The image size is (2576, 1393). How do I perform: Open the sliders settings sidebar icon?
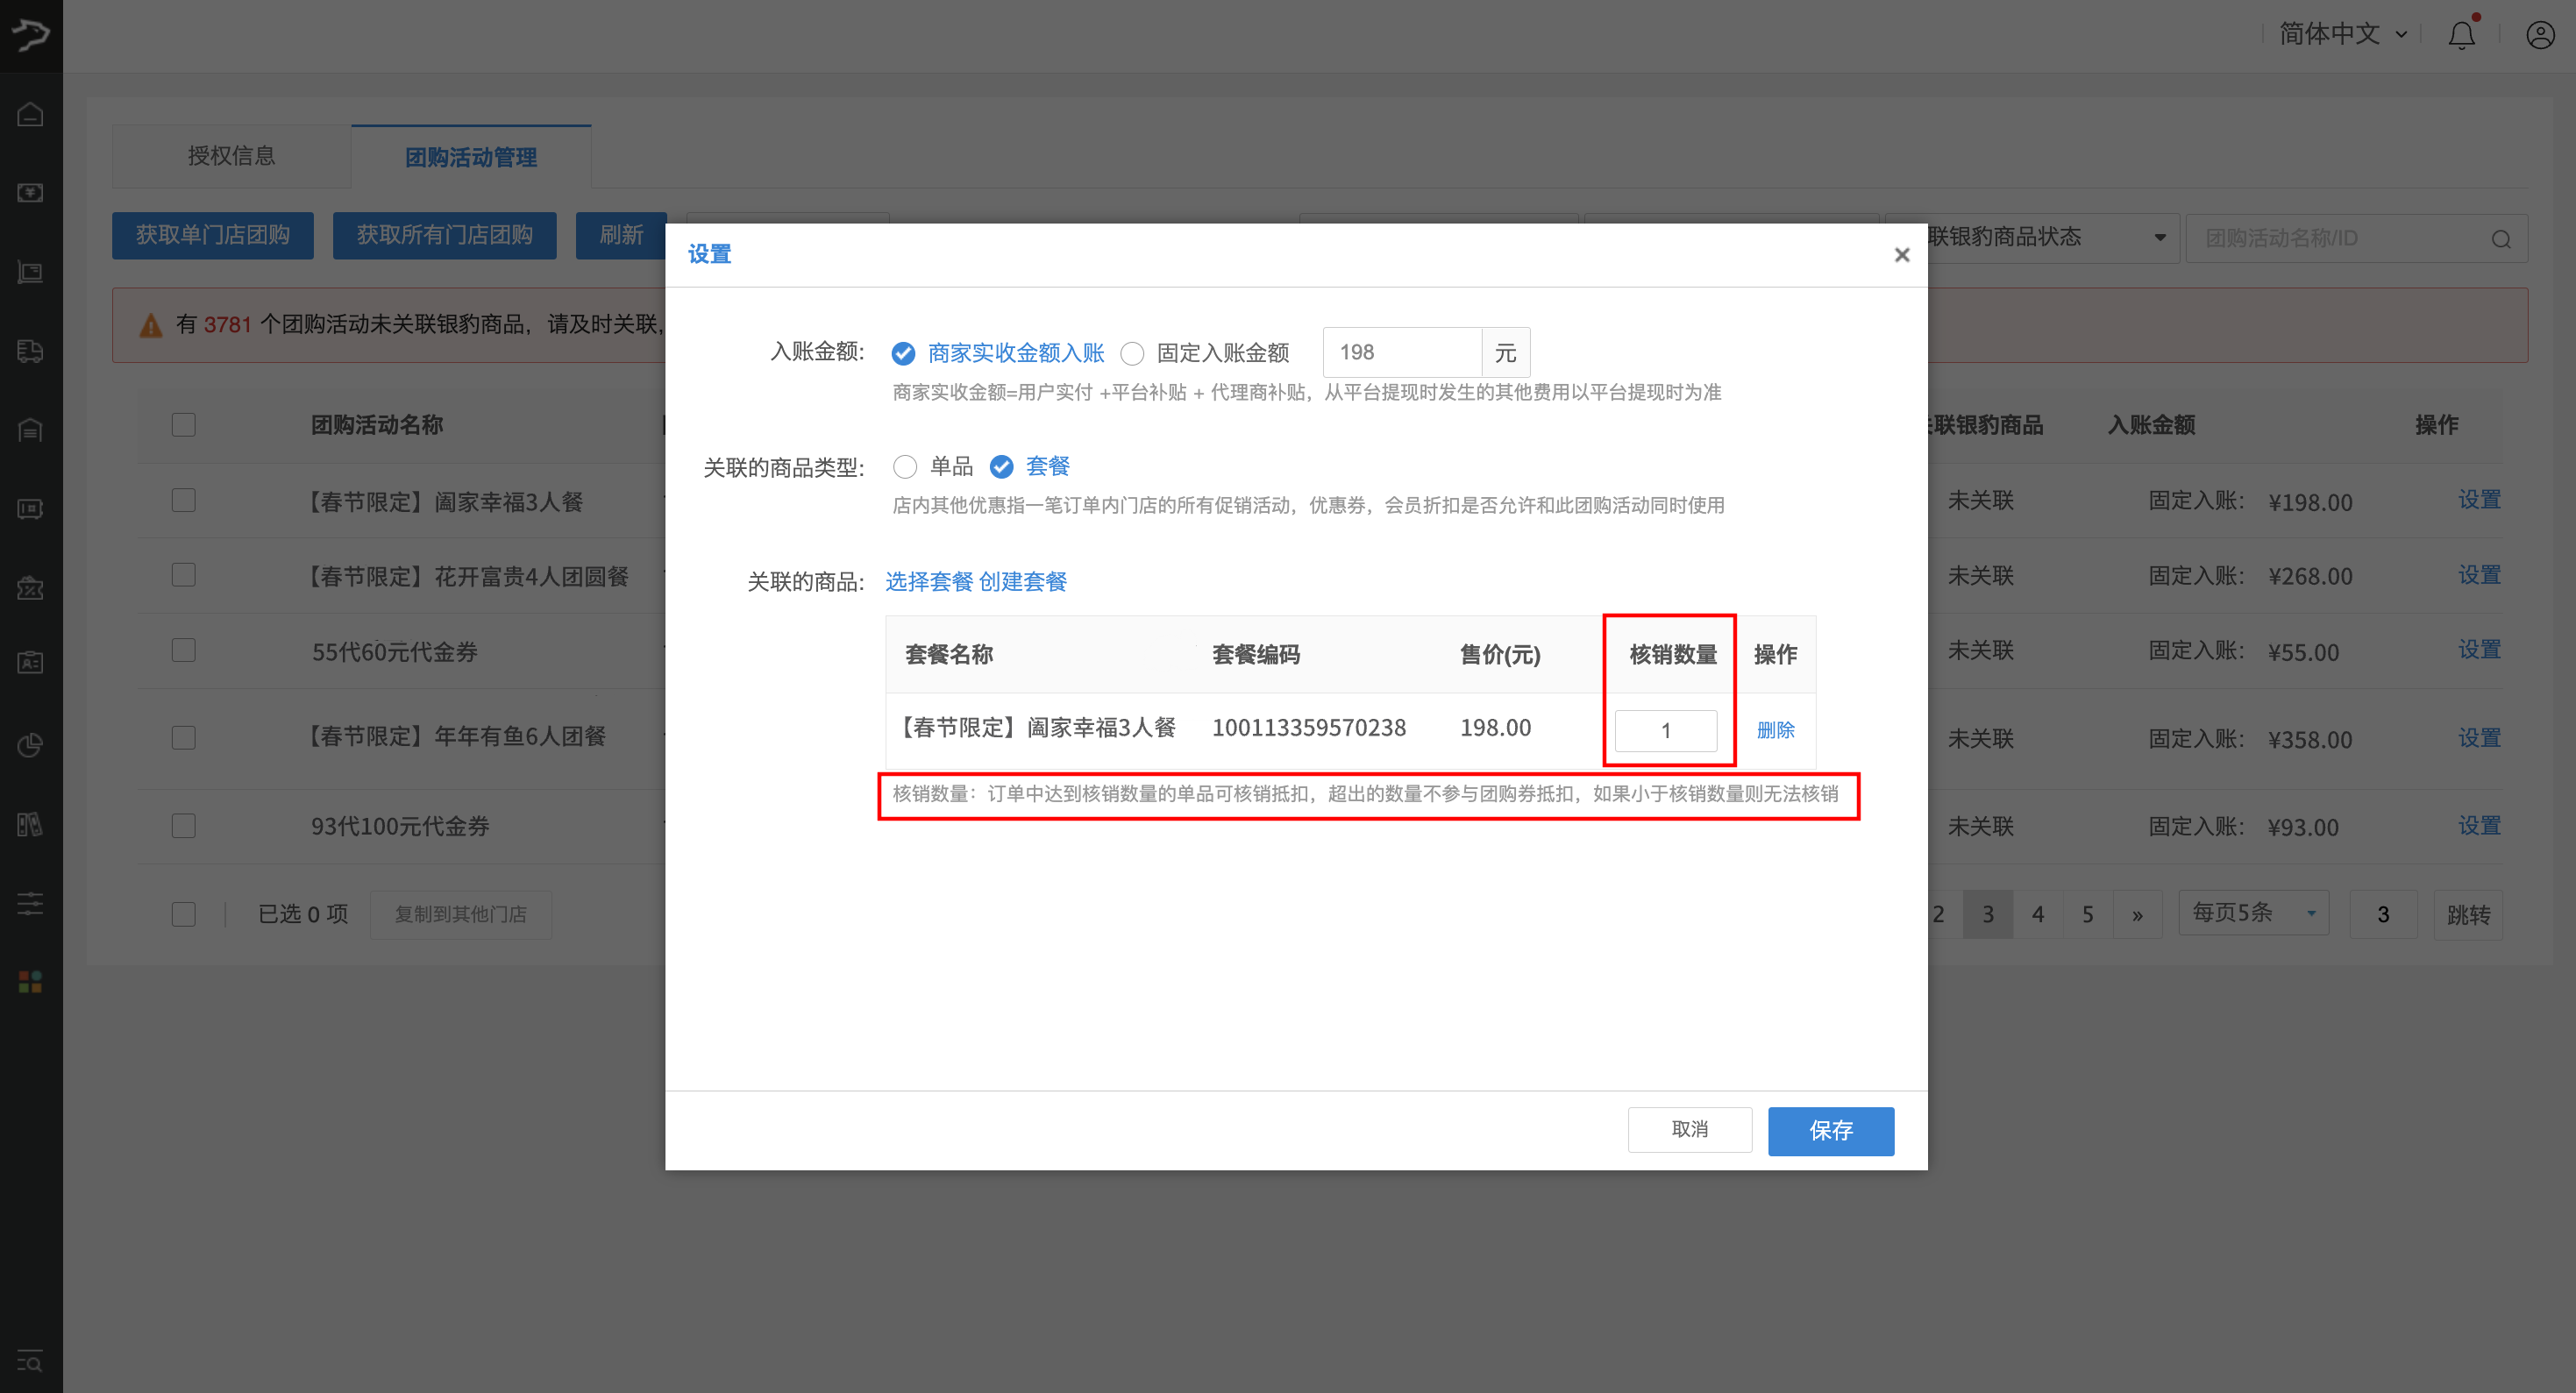click(x=30, y=904)
